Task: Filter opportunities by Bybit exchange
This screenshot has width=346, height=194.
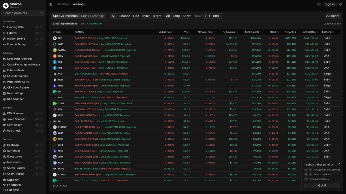Action: coord(146,16)
